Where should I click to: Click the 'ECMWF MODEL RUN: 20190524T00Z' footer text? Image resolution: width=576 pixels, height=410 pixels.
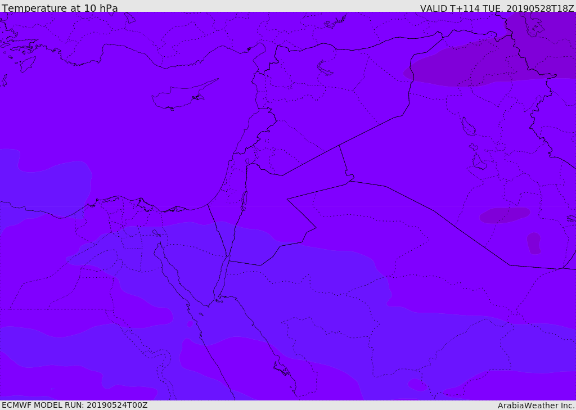[x=75, y=405]
